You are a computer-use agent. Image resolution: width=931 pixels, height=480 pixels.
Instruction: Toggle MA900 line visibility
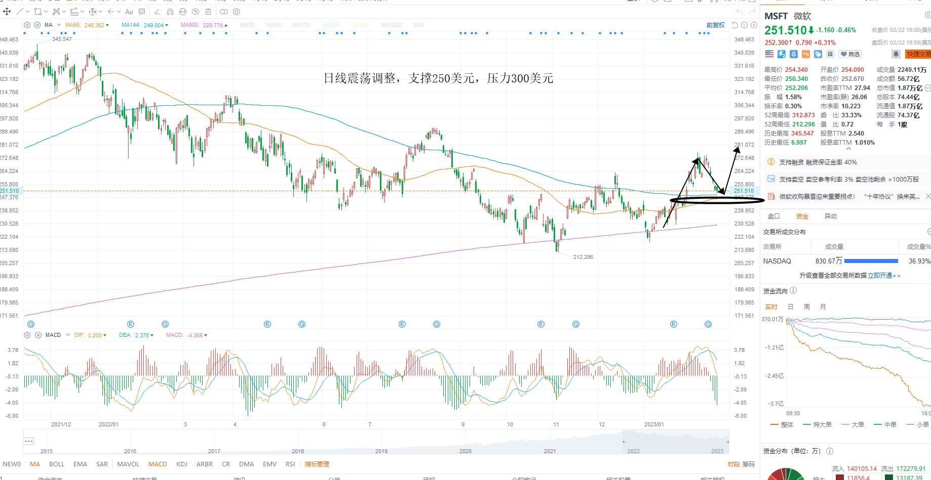204,25
